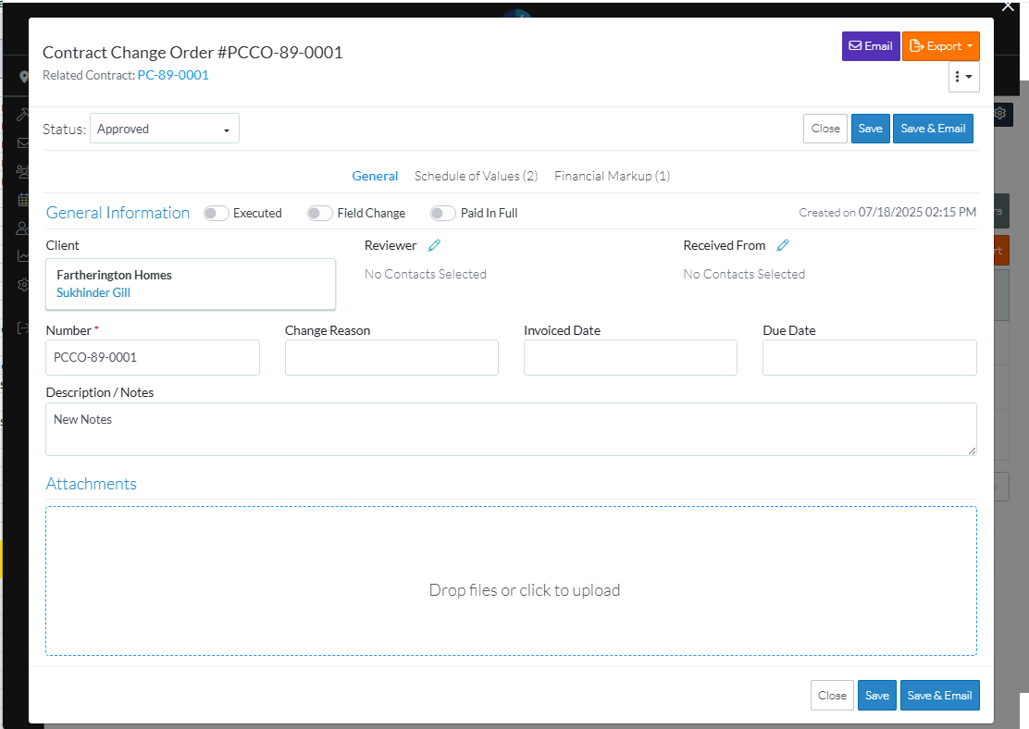Open the Status dropdown showing Approved
This screenshot has height=729, width=1029.
point(165,129)
